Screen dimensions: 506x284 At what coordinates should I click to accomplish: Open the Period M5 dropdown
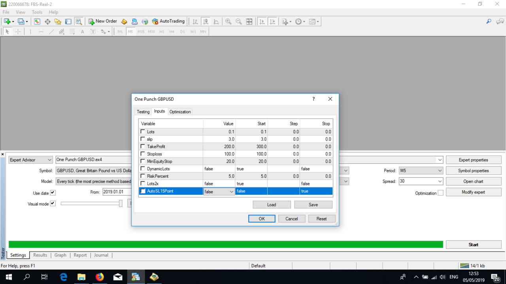click(421, 171)
